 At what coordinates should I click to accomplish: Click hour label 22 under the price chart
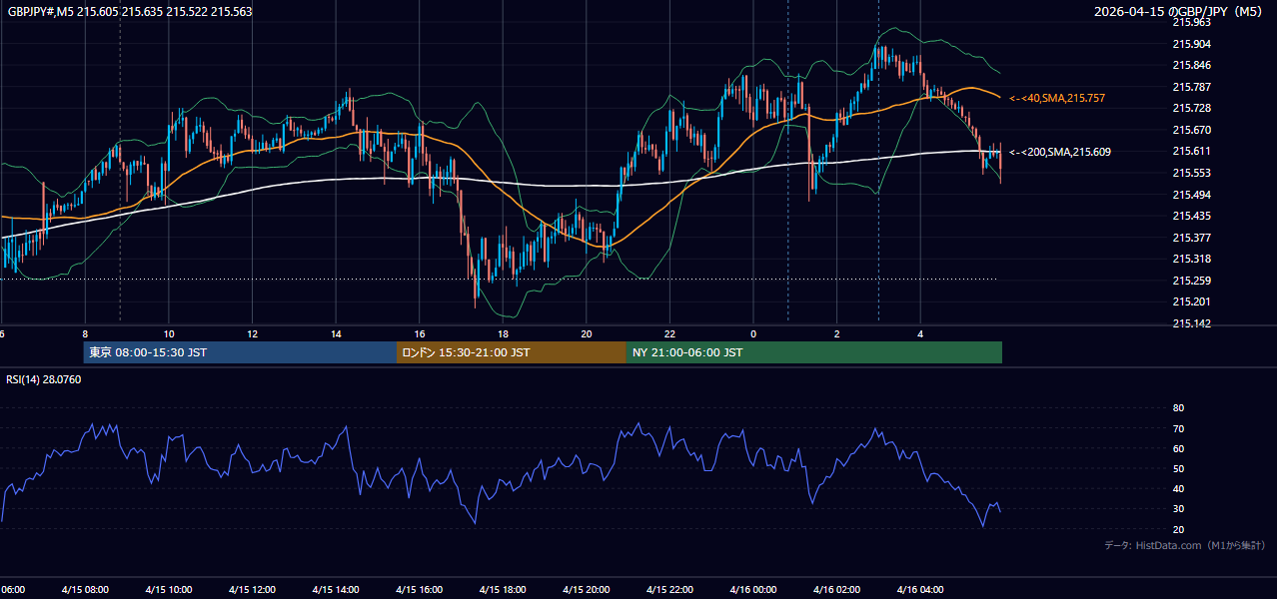point(669,333)
